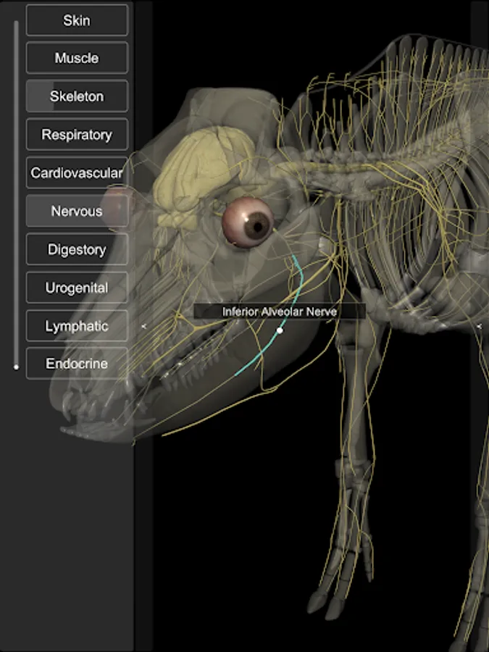Click the vertical transparency slider handle
This screenshot has height=652, width=489.
(x=16, y=367)
